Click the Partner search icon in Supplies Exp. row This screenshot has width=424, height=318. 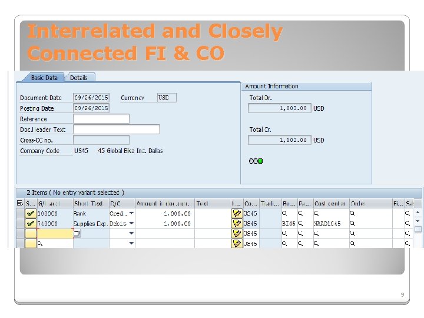[300, 223]
